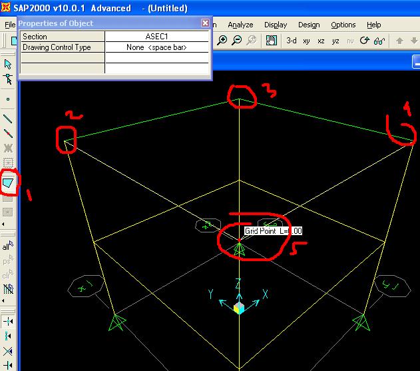Click the SAP2000 application icon in title bar
The width and height of the screenshot is (420, 371).
(5, 7)
